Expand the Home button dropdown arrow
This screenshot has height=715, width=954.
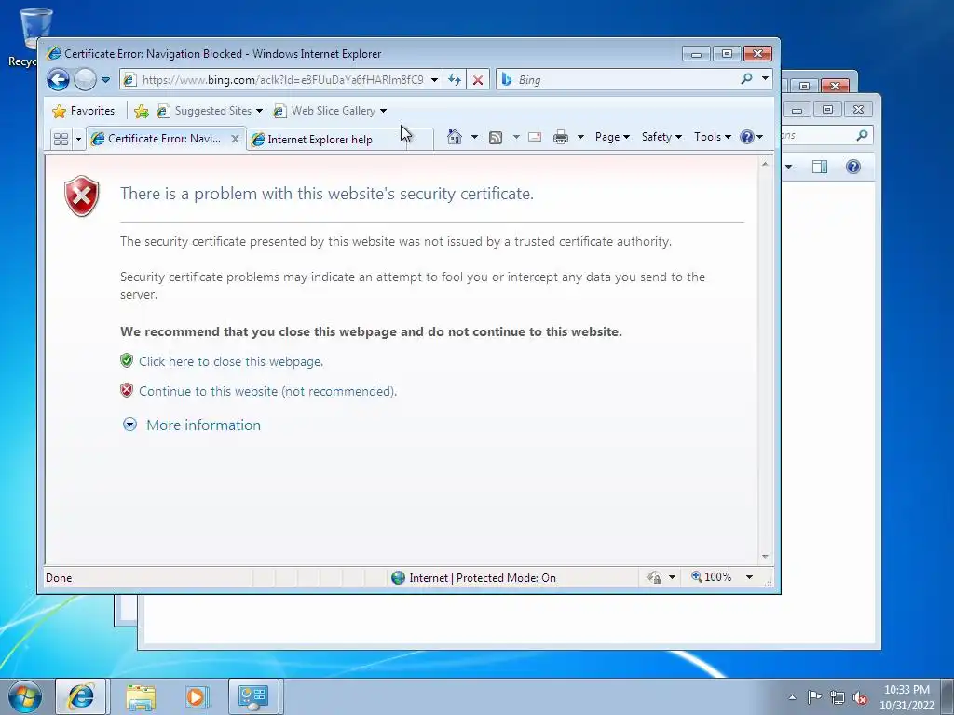pyautogui.click(x=474, y=137)
